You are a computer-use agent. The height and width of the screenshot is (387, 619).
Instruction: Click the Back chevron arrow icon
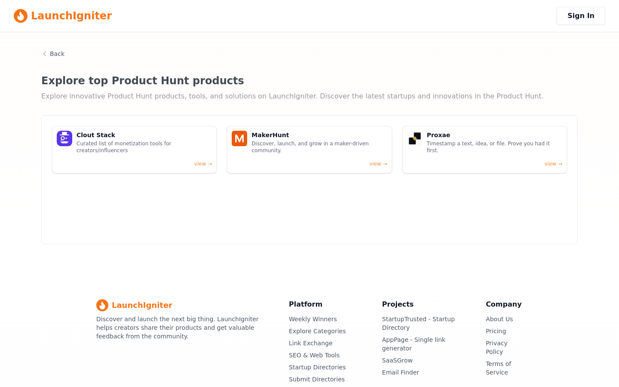45,54
